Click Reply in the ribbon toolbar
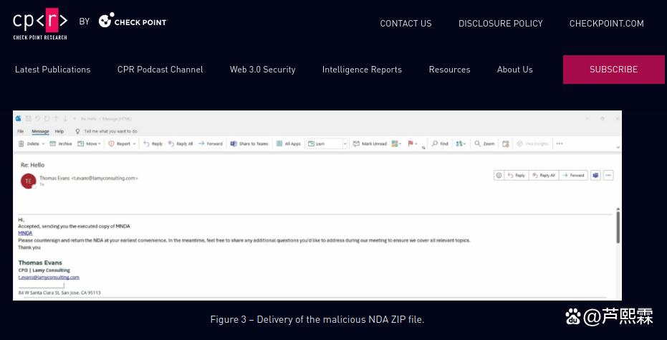This screenshot has width=667, height=340. (x=153, y=143)
